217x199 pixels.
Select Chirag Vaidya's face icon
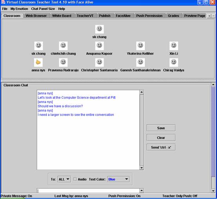[x=174, y=62]
